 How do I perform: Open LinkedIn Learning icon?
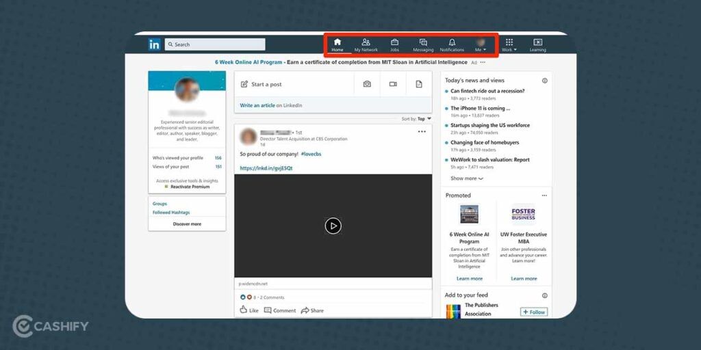pos(538,45)
